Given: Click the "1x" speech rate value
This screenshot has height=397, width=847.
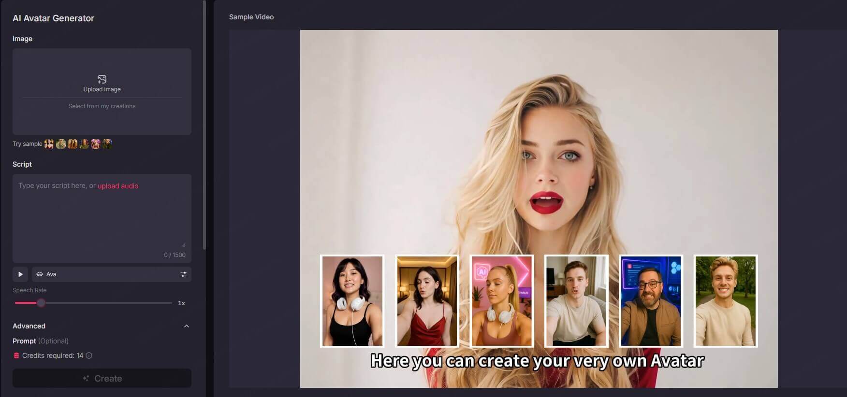Looking at the screenshot, I should 181,303.
